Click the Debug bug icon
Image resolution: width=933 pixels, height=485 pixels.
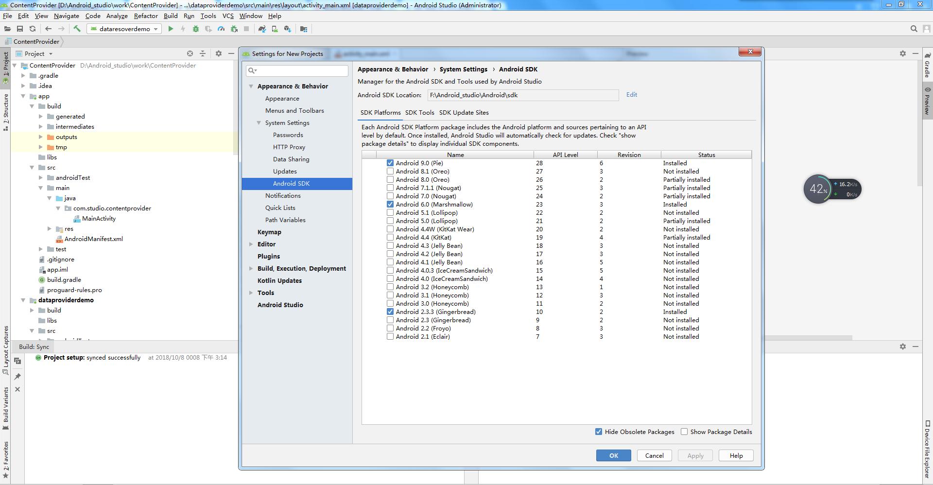click(x=196, y=29)
